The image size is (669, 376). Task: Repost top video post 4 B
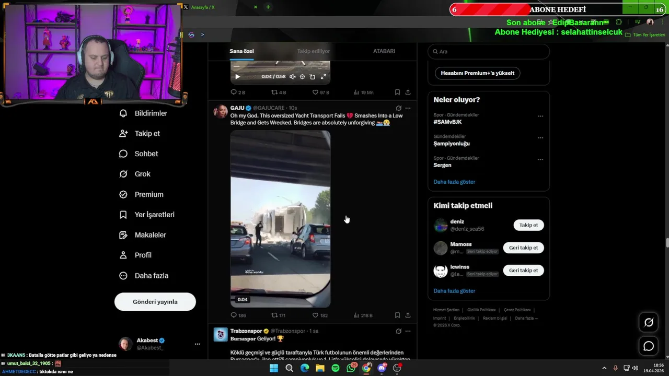point(274,92)
